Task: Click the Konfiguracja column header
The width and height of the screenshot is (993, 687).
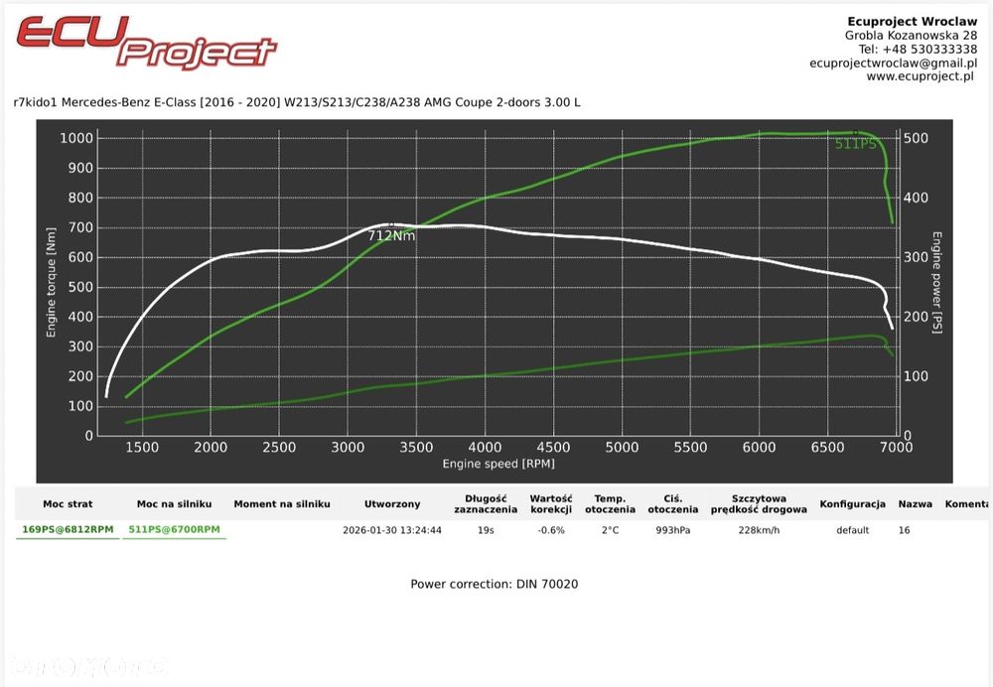Action: pos(852,504)
